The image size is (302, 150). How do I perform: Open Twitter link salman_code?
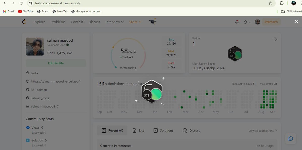[40, 98]
